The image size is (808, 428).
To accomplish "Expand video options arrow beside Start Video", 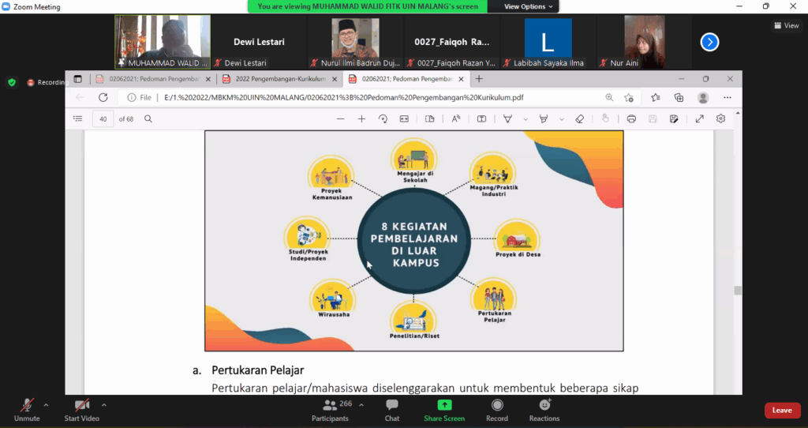I will [x=104, y=404].
